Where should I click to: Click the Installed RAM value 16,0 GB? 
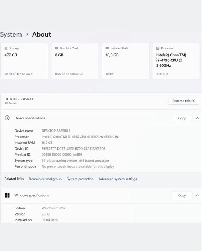click(47, 143)
